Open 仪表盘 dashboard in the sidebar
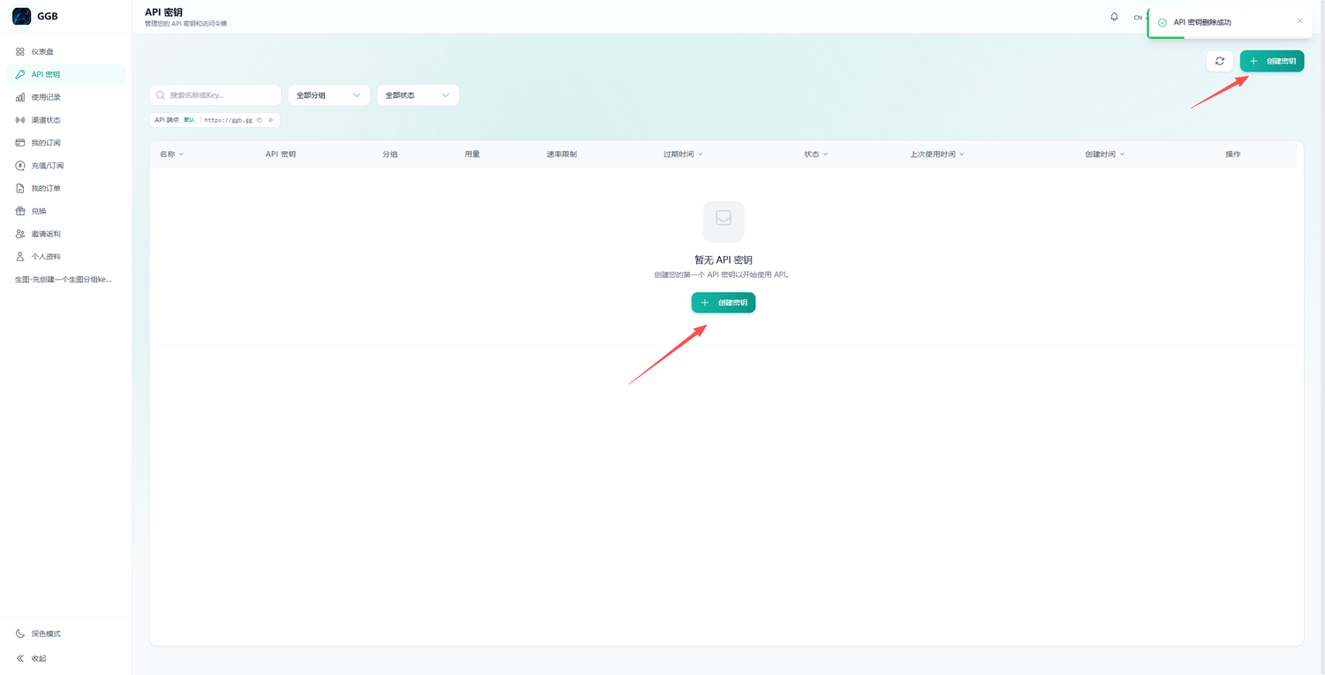Image resolution: width=1325 pixels, height=675 pixels. pyautogui.click(x=65, y=52)
